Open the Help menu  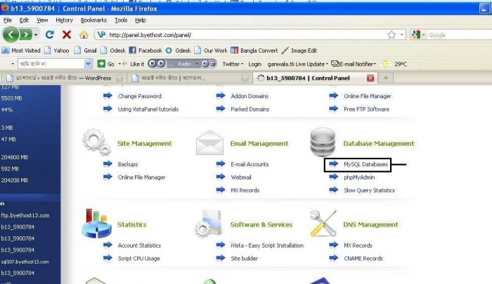pyautogui.click(x=141, y=20)
